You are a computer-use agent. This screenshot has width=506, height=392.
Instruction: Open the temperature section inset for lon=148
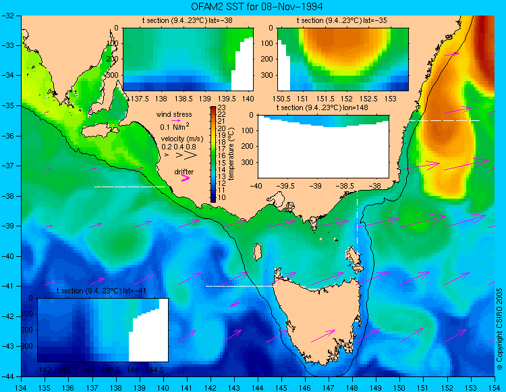coord(323,146)
